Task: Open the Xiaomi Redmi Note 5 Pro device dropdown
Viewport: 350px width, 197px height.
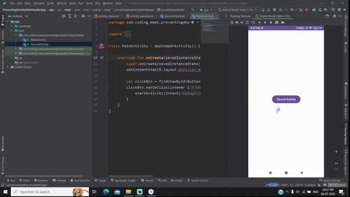Action: pos(238,10)
